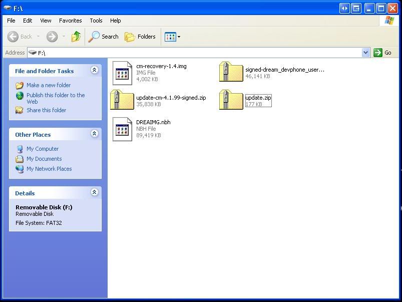Click update.zip file name label

click(x=258, y=98)
